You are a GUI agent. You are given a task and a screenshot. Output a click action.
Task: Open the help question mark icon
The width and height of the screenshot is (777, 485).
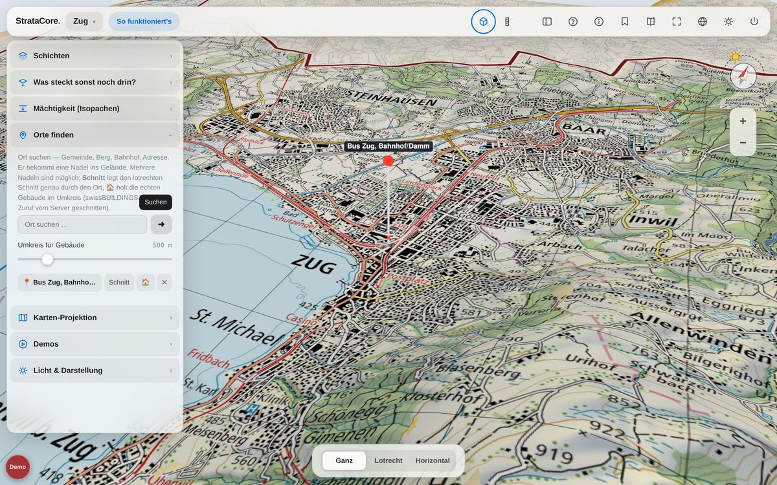(x=573, y=21)
